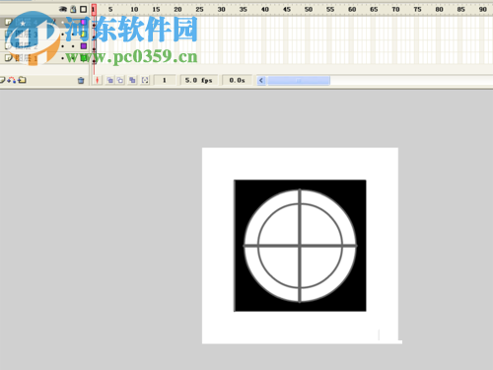Click the Insert Layer Folder icon
This screenshot has width=493, height=370.
[x=22, y=80]
